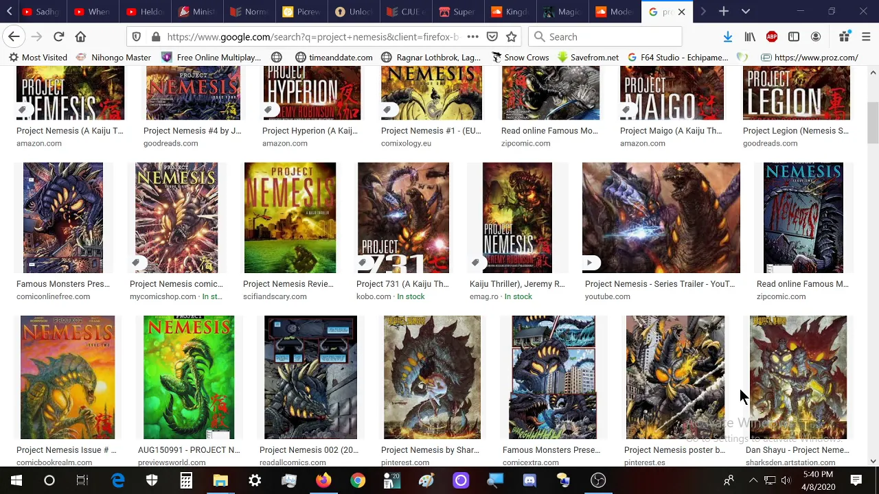Open the Firefox account icon
The image size is (879, 494).
(816, 36)
